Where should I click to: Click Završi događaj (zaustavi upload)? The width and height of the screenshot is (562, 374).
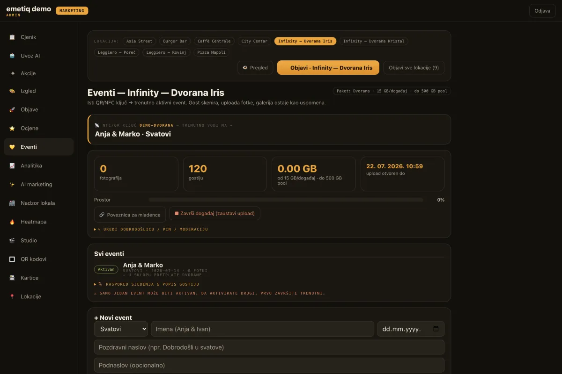point(214,213)
